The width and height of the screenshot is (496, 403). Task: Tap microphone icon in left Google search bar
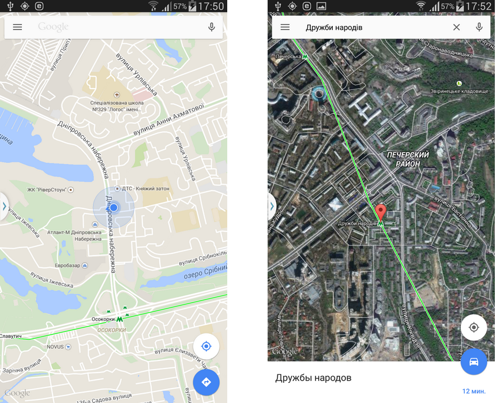[x=212, y=27]
